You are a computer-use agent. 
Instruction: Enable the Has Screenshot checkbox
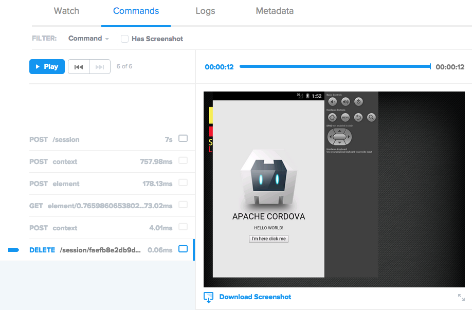coord(124,39)
